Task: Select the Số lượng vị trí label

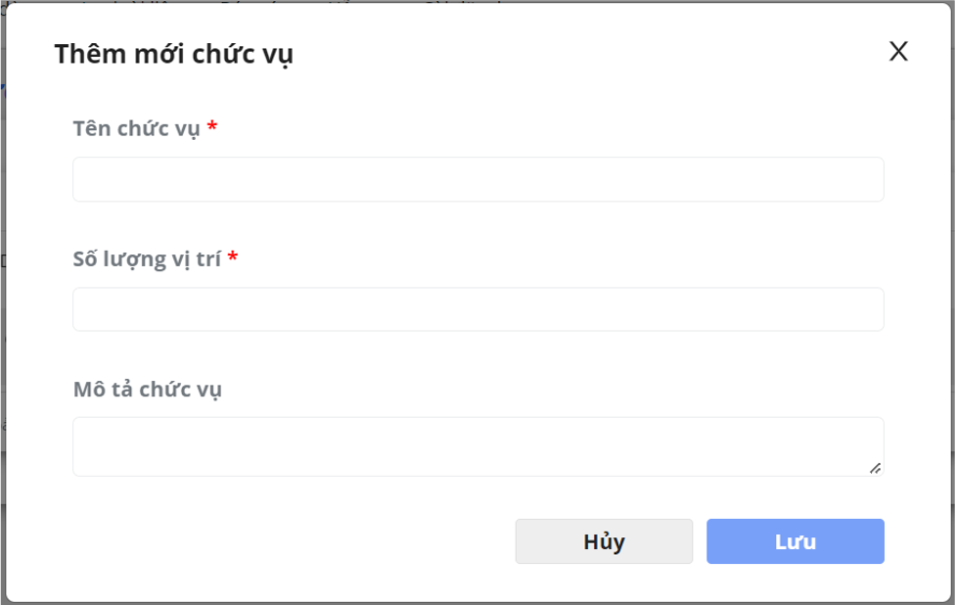Action: tap(147, 259)
